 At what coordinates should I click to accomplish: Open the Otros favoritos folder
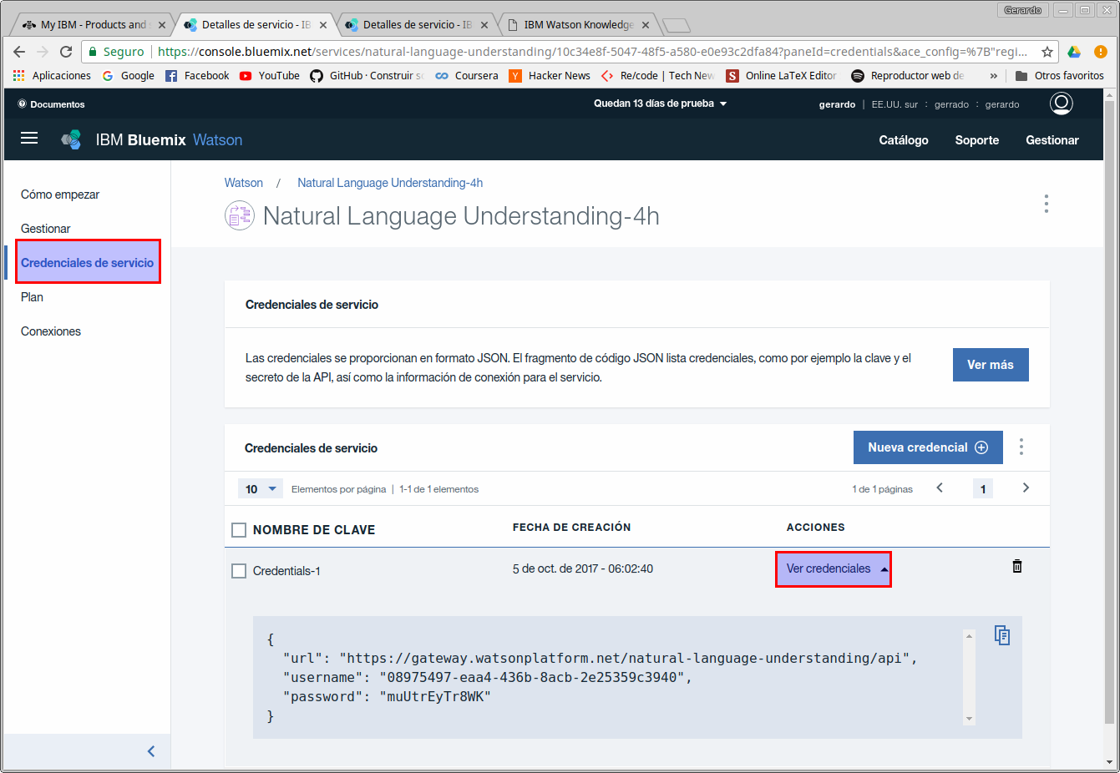(x=1060, y=75)
